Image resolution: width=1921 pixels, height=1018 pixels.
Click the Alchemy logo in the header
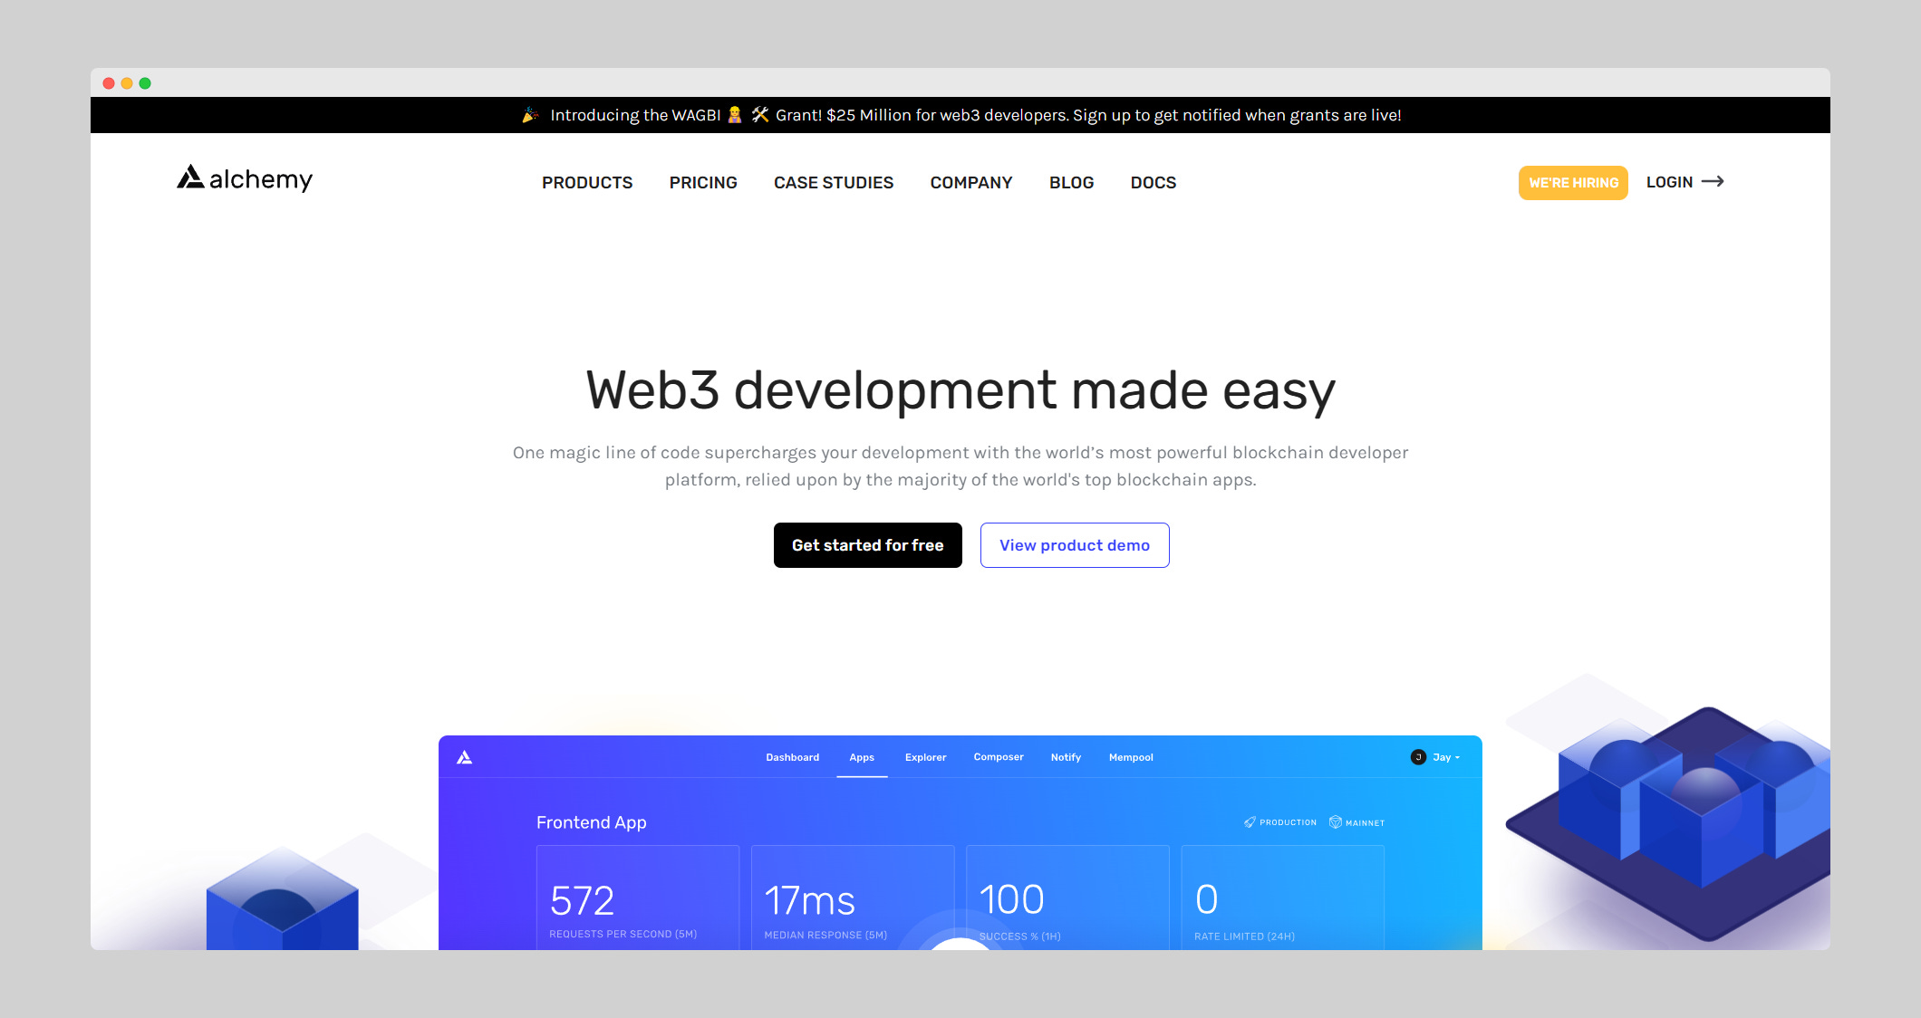[x=245, y=178]
